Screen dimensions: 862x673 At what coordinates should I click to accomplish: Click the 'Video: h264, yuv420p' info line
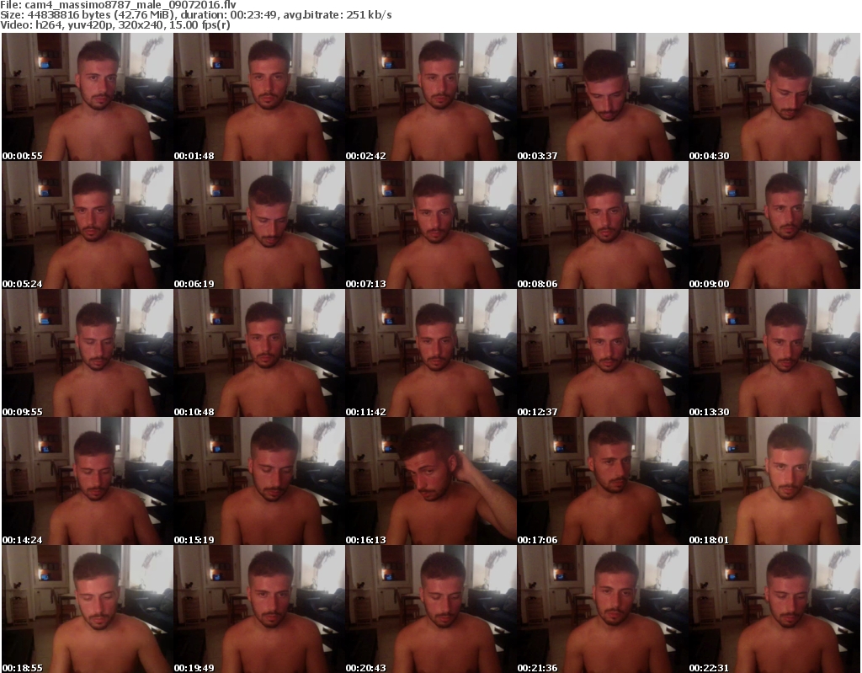click(x=114, y=24)
